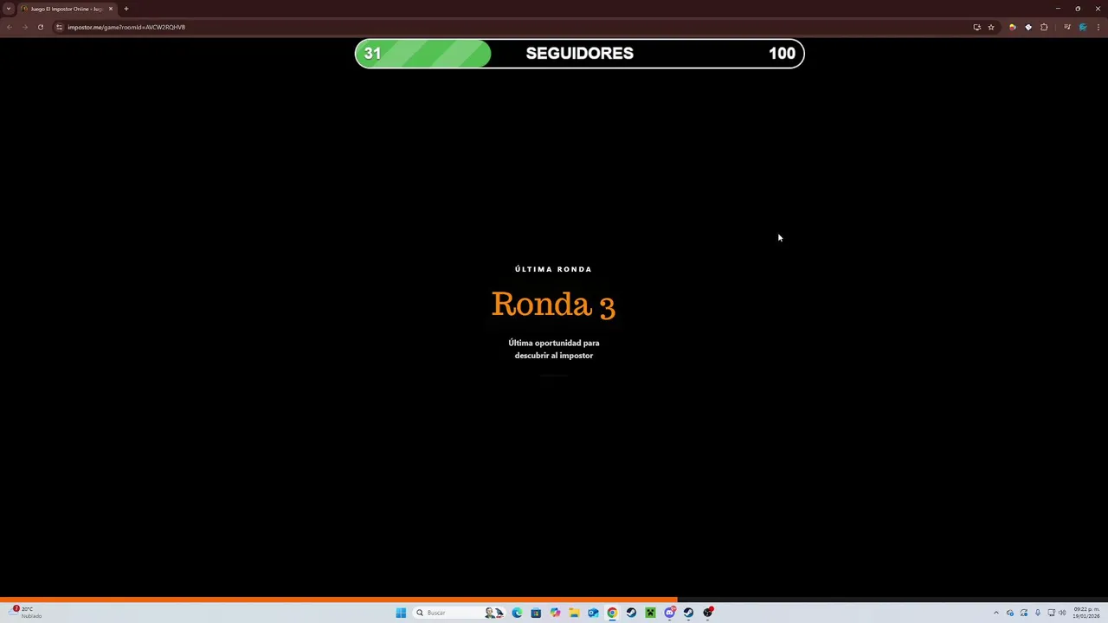Viewport: 1108px width, 623px height.
Task: Open Microsoft Store from taskbar
Action: point(536,613)
